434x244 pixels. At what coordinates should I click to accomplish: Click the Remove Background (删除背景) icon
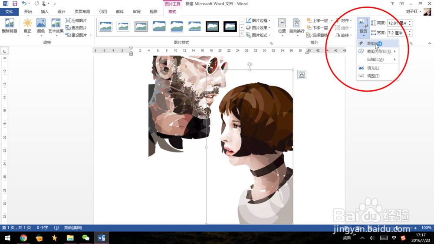tap(10, 26)
